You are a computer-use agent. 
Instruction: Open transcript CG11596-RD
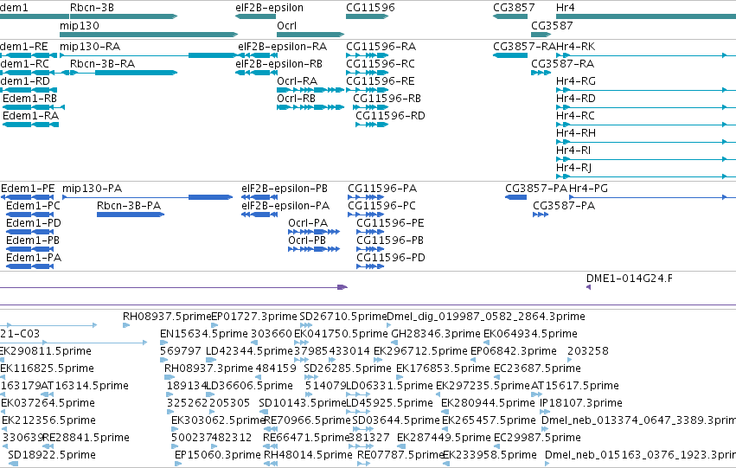click(390, 116)
